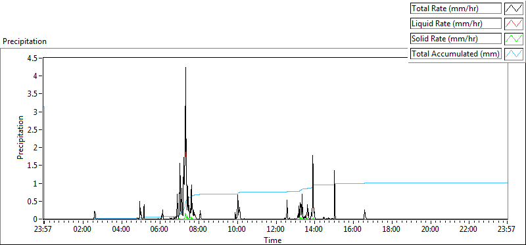The height and width of the screenshot is (245, 526).
Task: Click the Total Accumulated blue line icon
Action: point(514,54)
